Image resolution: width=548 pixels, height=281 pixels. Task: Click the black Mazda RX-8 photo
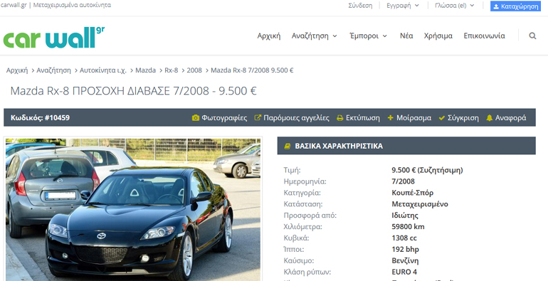133,209
